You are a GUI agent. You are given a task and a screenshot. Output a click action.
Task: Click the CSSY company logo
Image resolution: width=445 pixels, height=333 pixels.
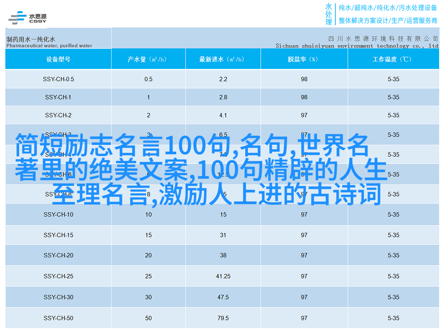pyautogui.click(x=28, y=18)
